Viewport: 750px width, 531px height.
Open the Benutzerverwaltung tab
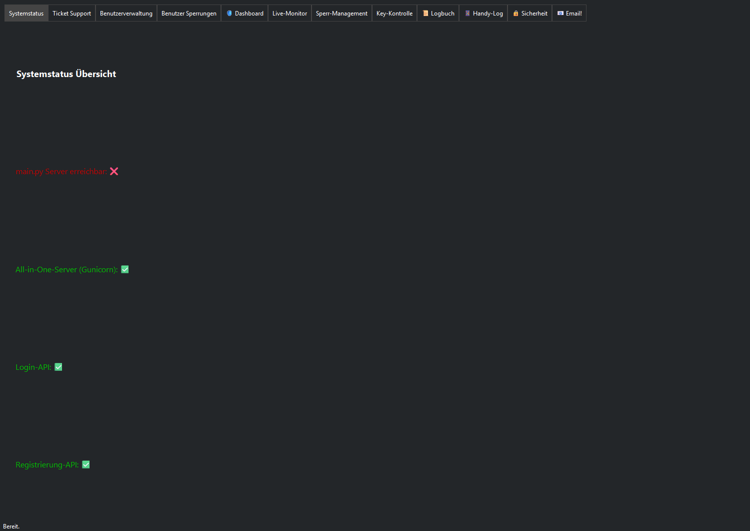click(126, 13)
